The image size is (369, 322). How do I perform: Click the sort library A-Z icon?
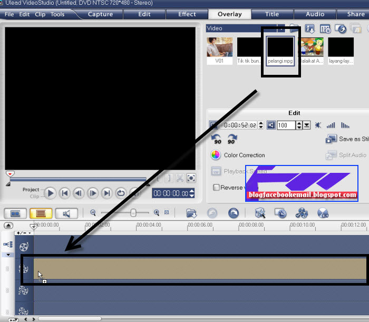[x=310, y=28]
